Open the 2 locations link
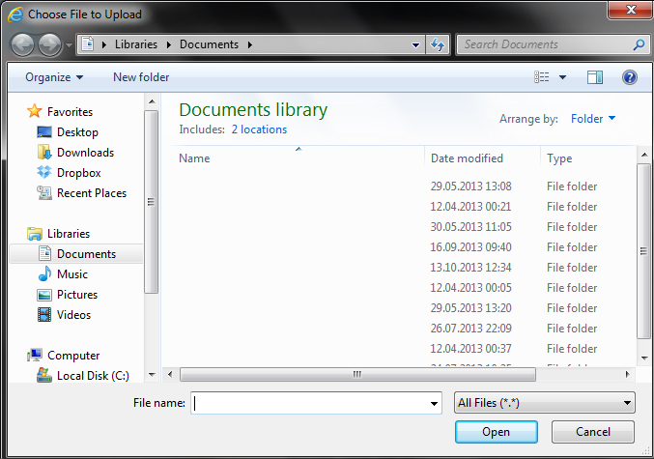 259,129
